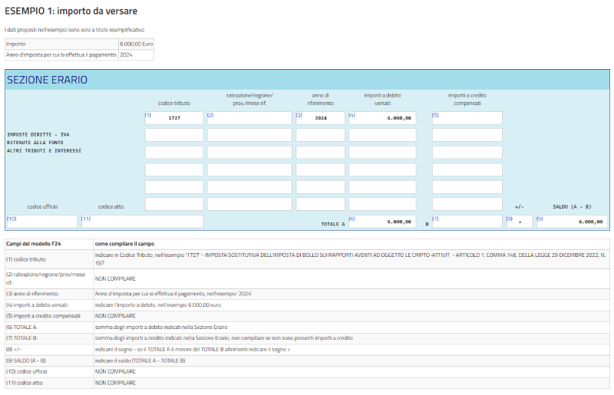This screenshot has height=395, width=614.
Task: Click 'come compilare il campo' column header
Action: (x=127, y=243)
